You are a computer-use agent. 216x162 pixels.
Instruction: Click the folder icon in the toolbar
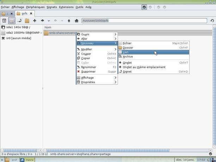coord(27,21)
